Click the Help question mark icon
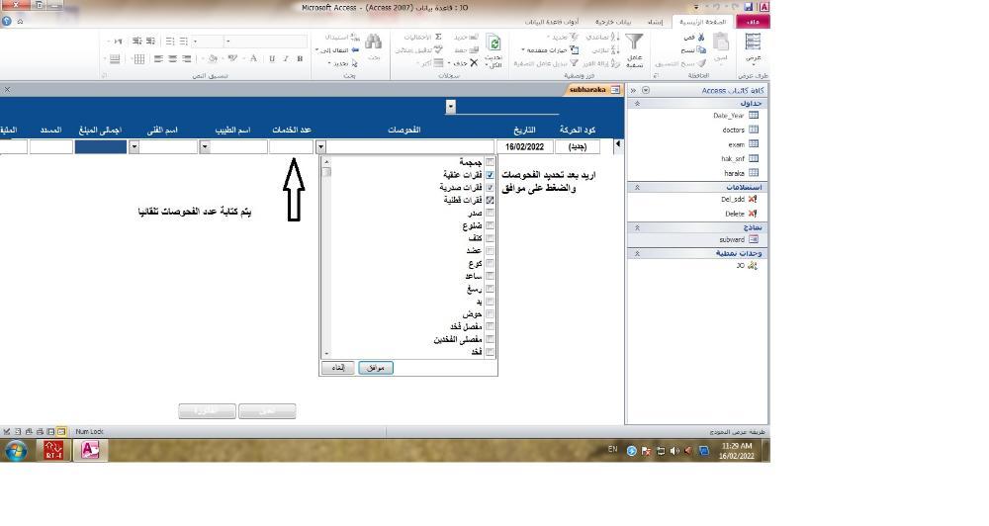 (x=6, y=21)
